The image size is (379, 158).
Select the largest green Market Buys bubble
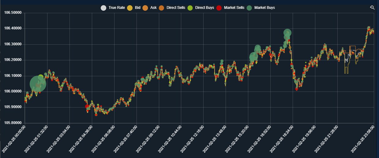[x=38, y=84]
